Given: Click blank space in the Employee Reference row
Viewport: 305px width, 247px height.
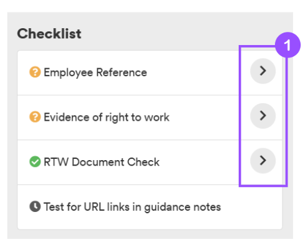Looking at the screenshot, I should pyautogui.click(x=194, y=73).
